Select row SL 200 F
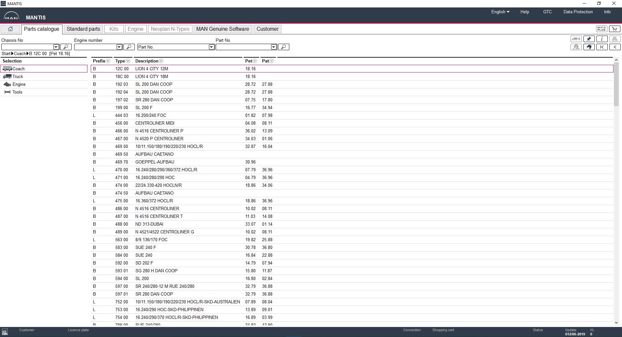Image resolution: width=622 pixels, height=337 pixels. (x=352, y=107)
